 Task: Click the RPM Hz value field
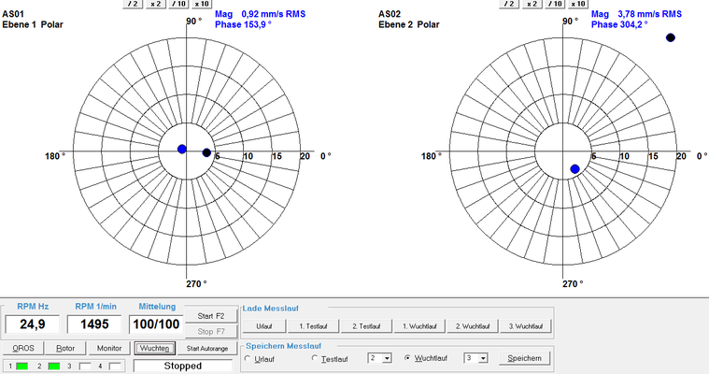30,324
